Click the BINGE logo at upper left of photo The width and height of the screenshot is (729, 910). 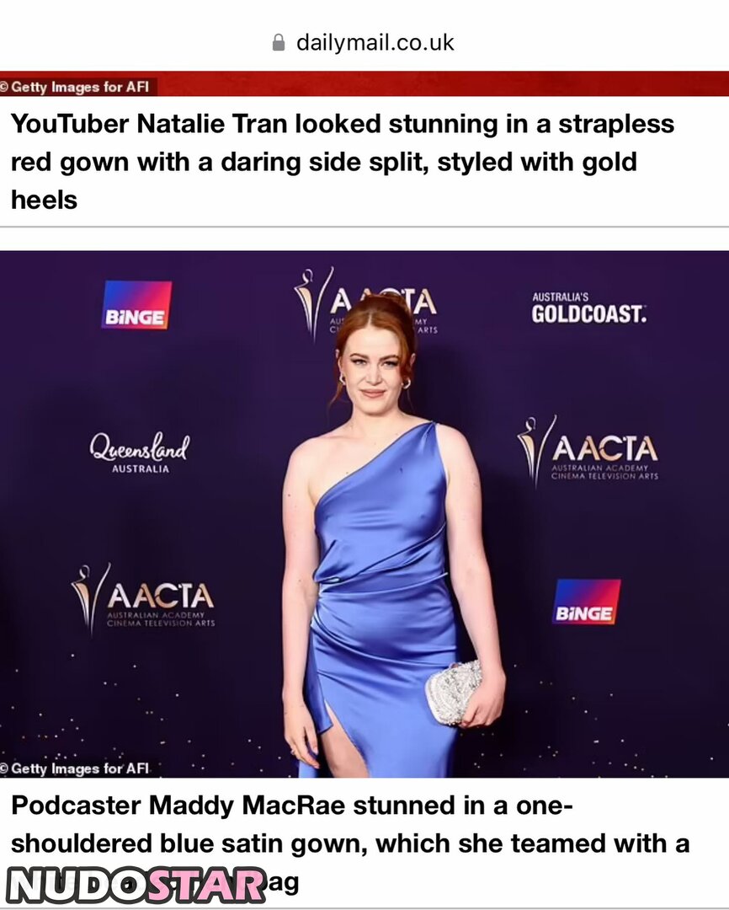point(136,305)
